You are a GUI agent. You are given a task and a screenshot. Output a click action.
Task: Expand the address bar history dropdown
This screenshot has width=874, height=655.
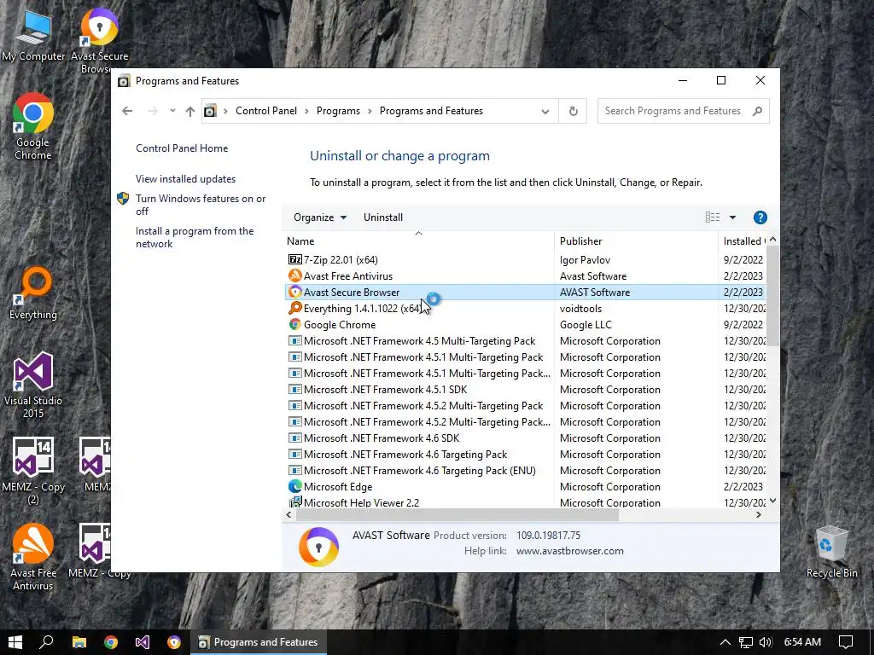click(545, 111)
